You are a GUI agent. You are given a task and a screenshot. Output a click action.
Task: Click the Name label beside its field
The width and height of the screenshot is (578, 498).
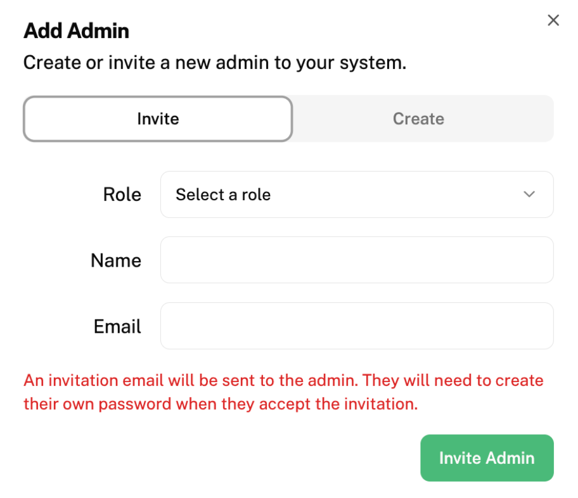(116, 260)
